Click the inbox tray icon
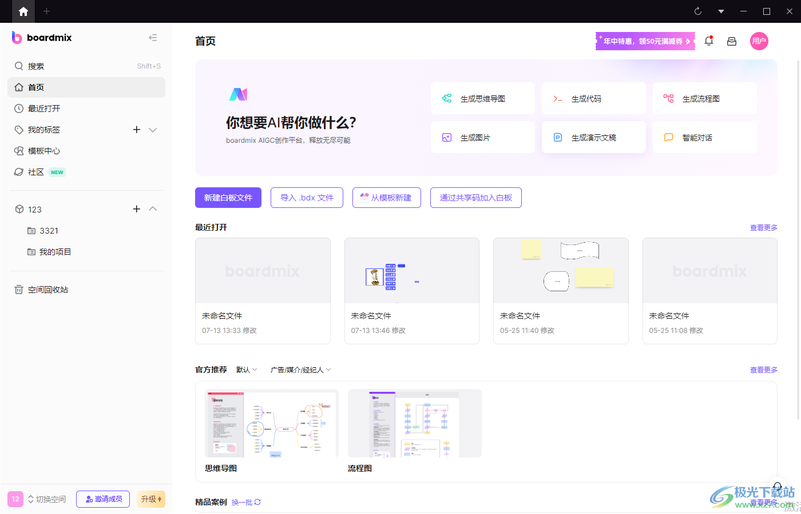 click(x=732, y=41)
